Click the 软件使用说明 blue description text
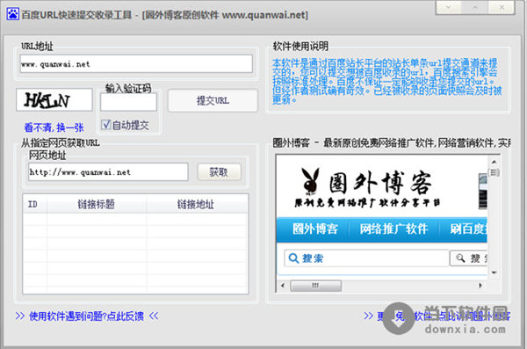Viewport: 527px width, 349px height. pos(386,81)
